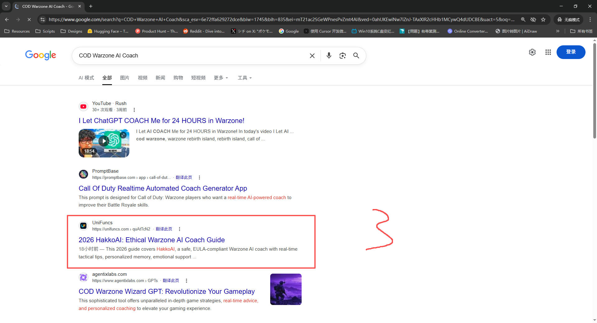This screenshot has height=323, width=597.
Task: Click the page vertical scrollbar
Action: (x=595, y=93)
